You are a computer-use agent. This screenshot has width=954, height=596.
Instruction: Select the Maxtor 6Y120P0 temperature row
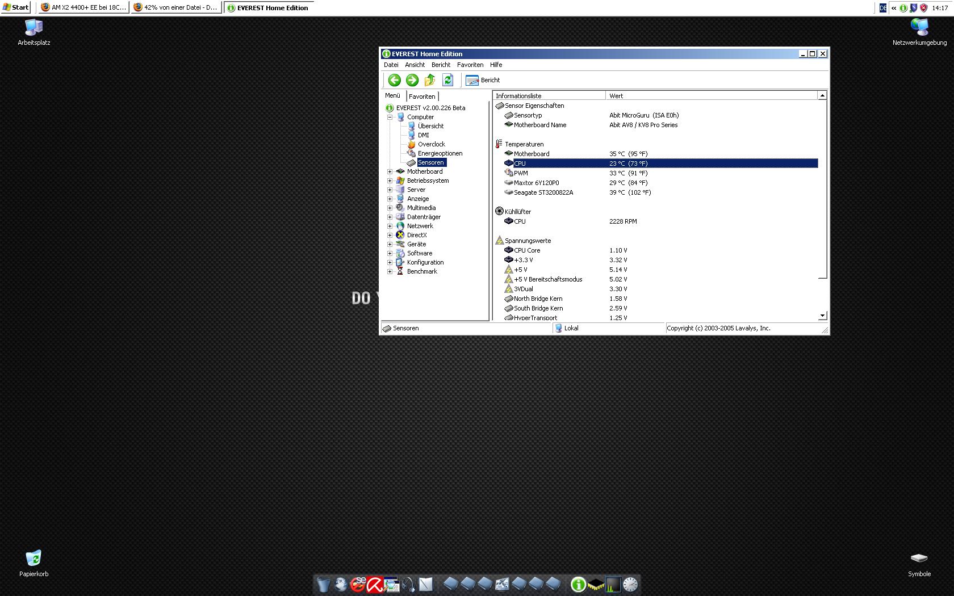click(660, 183)
